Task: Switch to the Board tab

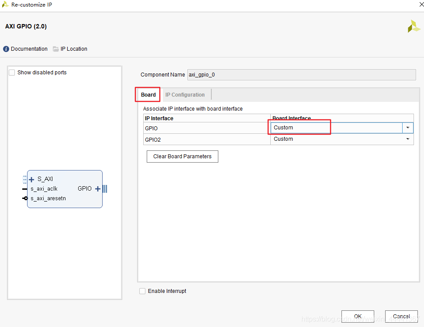Action: pyautogui.click(x=148, y=95)
